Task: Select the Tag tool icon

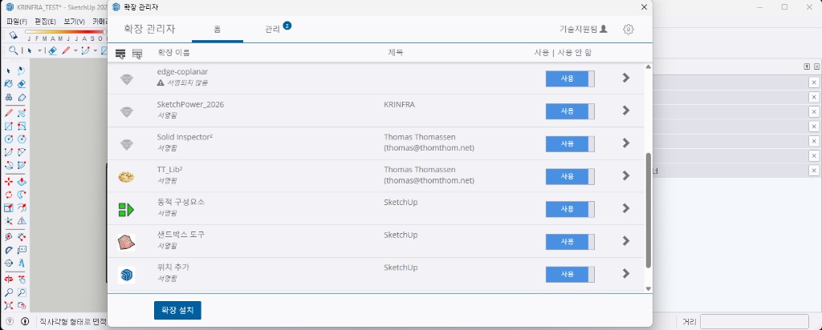Action: [x=22, y=97]
